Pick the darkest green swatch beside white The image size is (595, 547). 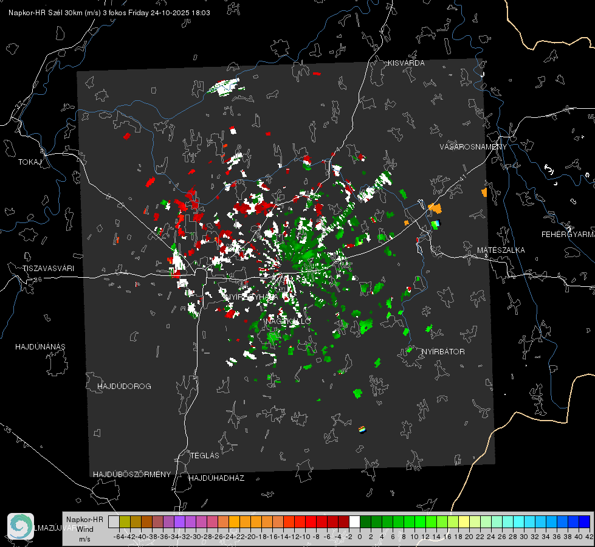pos(365,521)
